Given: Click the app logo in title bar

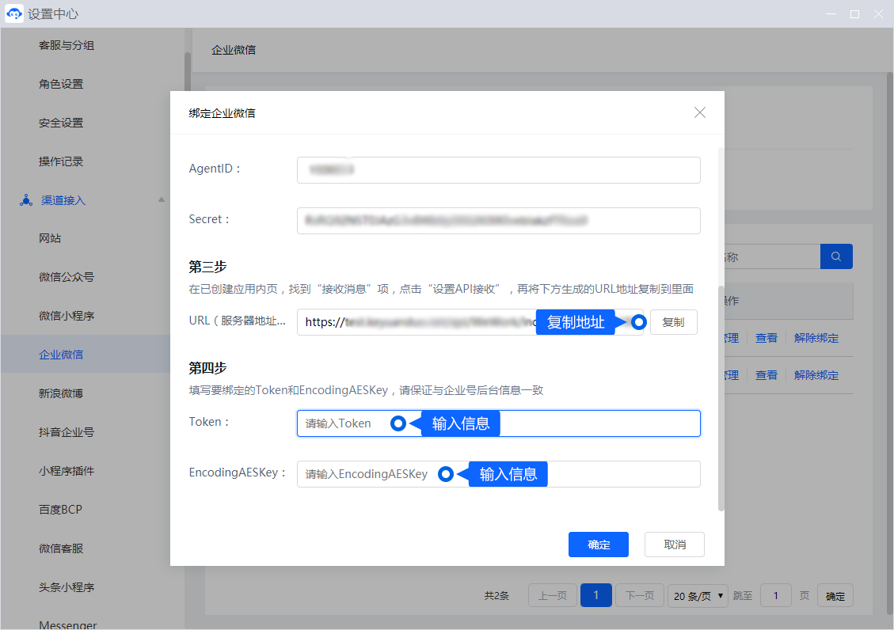Looking at the screenshot, I should 14,14.
